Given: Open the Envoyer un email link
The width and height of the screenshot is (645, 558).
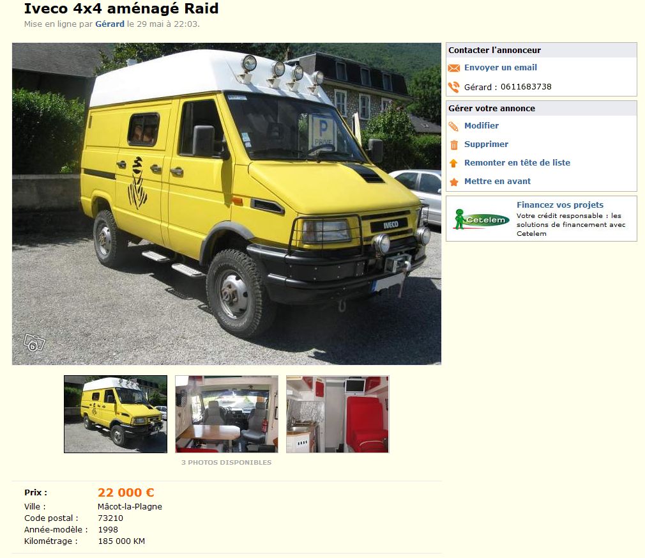Looking at the screenshot, I should 501,68.
